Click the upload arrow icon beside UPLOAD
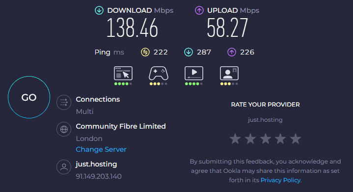 point(199,10)
